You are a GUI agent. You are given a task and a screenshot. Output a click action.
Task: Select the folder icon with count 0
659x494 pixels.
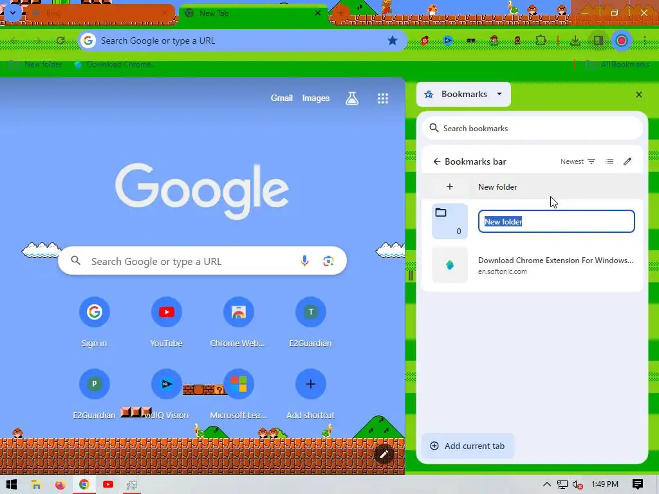point(450,221)
